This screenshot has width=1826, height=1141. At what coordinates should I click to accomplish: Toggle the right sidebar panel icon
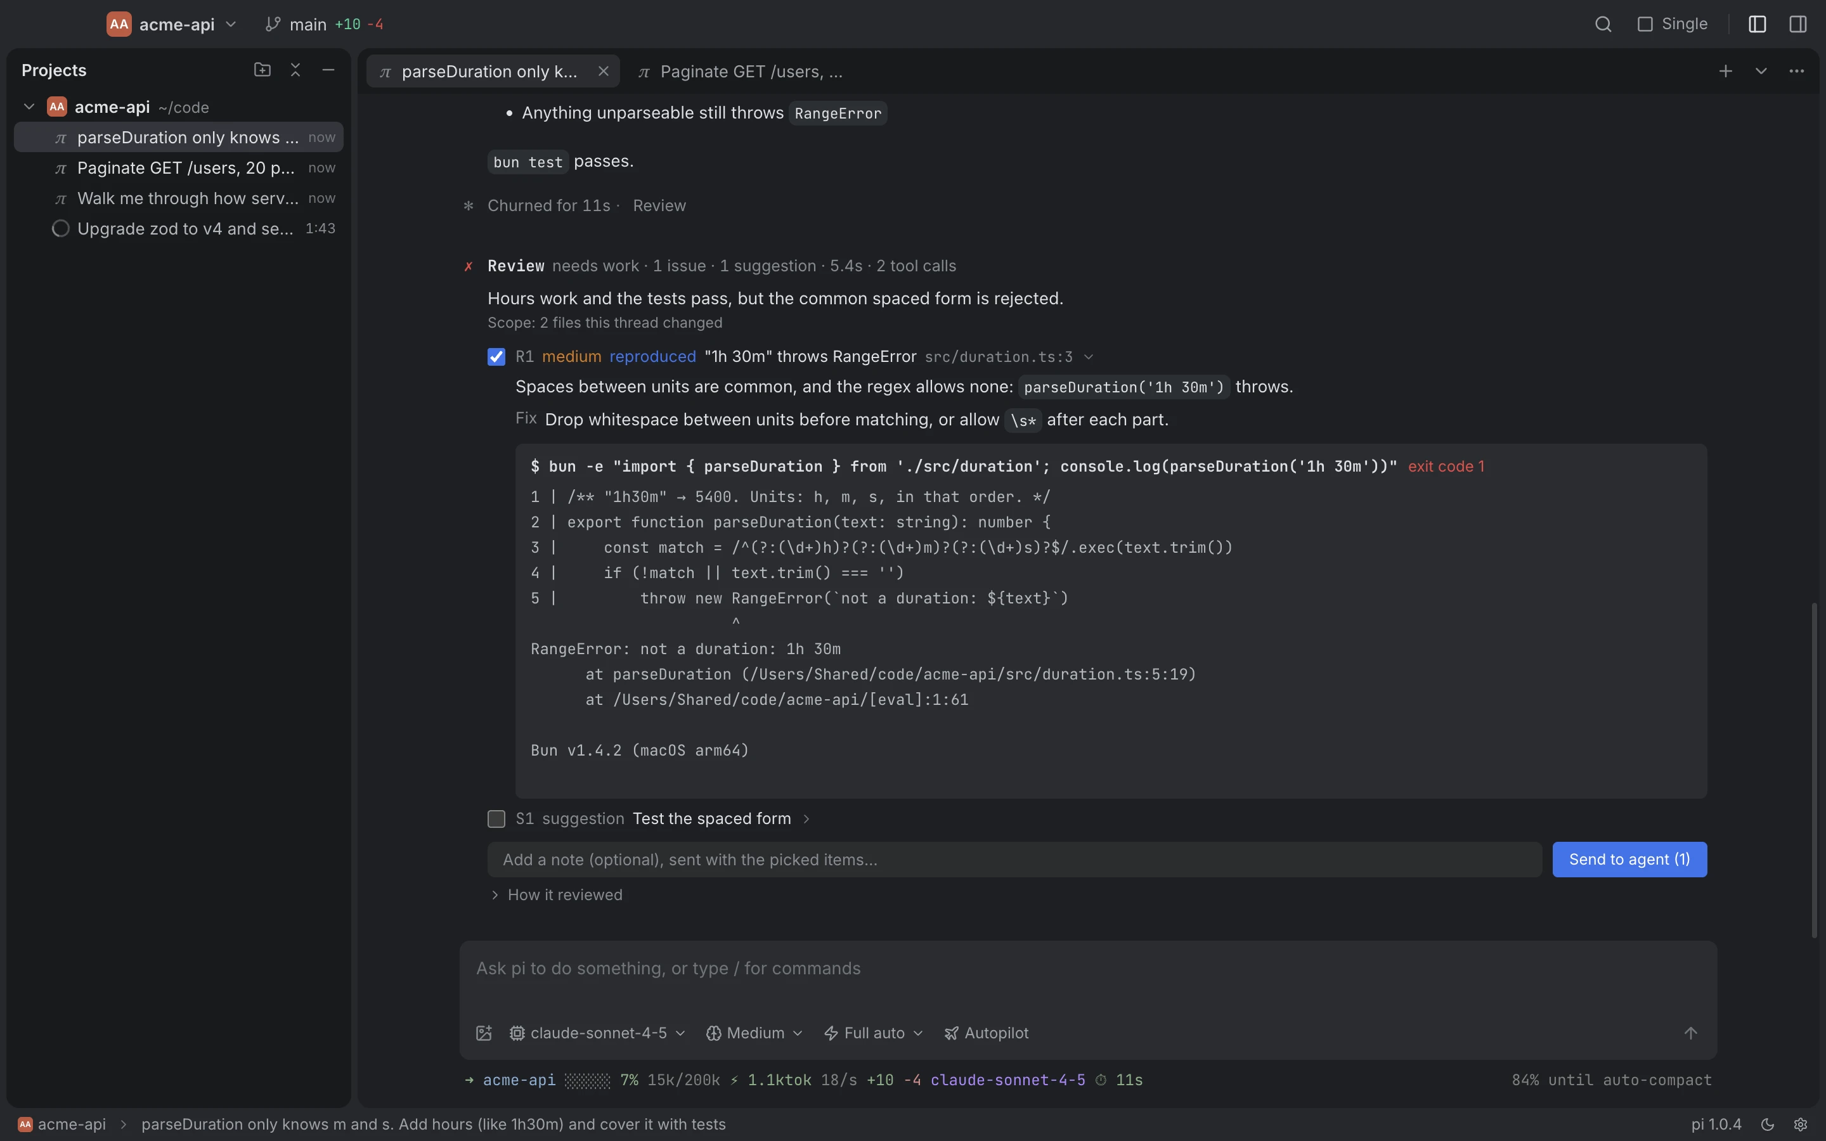[x=1798, y=24]
